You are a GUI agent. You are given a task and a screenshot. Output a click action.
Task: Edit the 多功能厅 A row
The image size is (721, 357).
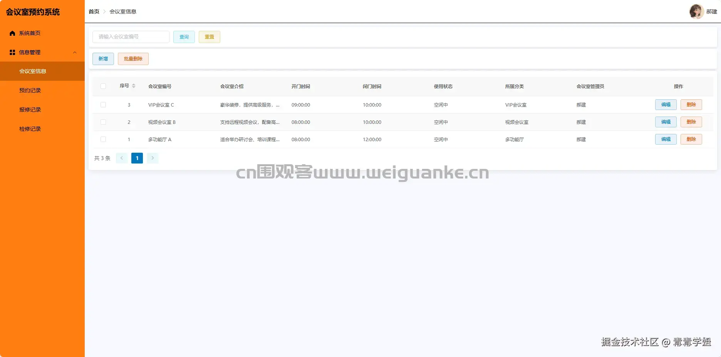pyautogui.click(x=666, y=139)
